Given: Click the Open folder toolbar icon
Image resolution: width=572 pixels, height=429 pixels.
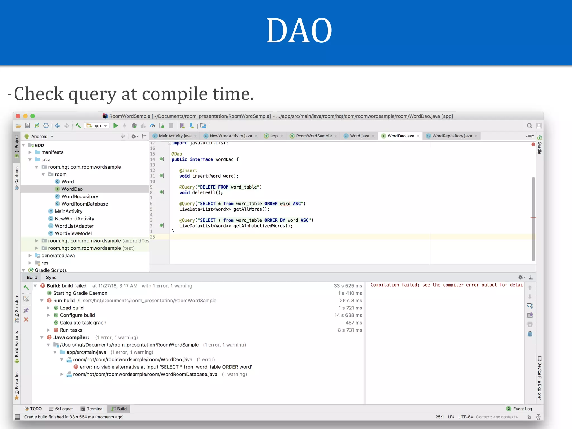Looking at the screenshot, I should click(x=18, y=126).
